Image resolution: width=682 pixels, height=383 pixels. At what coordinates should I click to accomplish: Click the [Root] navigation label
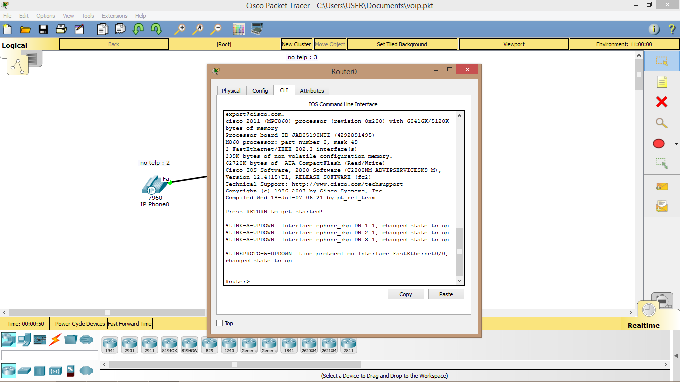tap(224, 44)
